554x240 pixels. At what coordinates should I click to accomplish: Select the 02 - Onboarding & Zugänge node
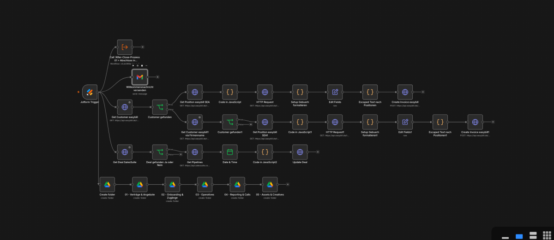(x=172, y=184)
